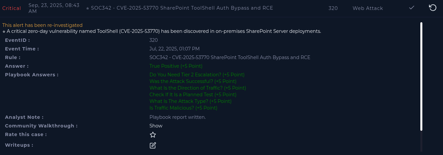The image size is (443, 155).
Task: Show the Community Walkthrough
Action: (x=156, y=126)
